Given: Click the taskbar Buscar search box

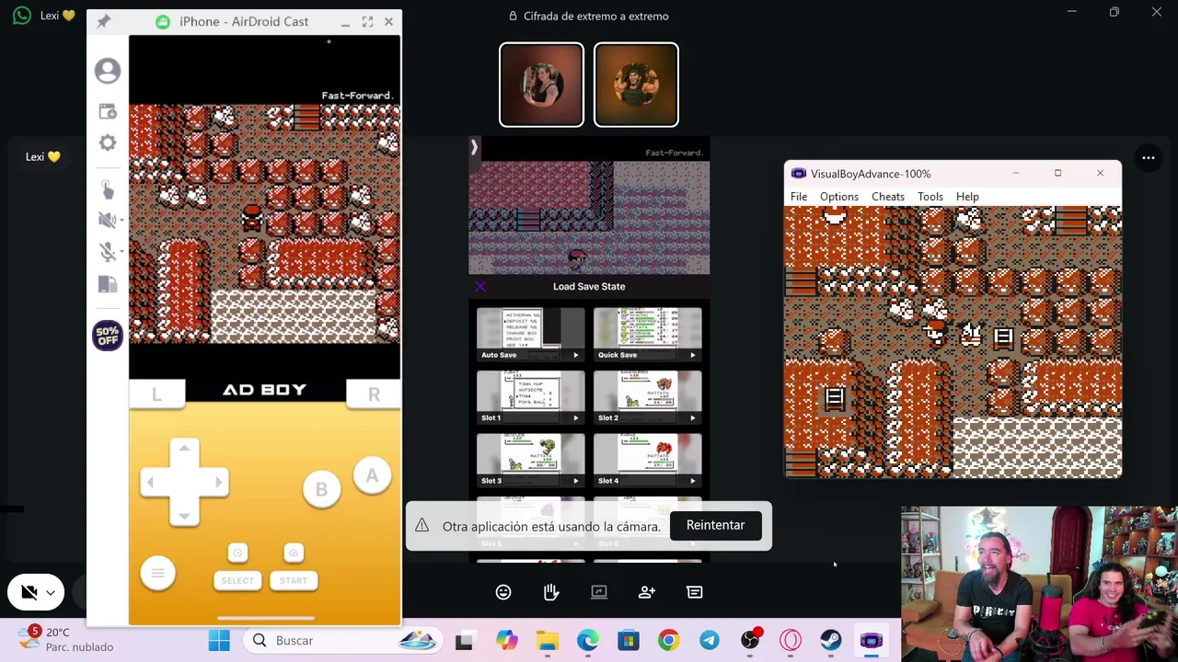Looking at the screenshot, I should [x=344, y=640].
